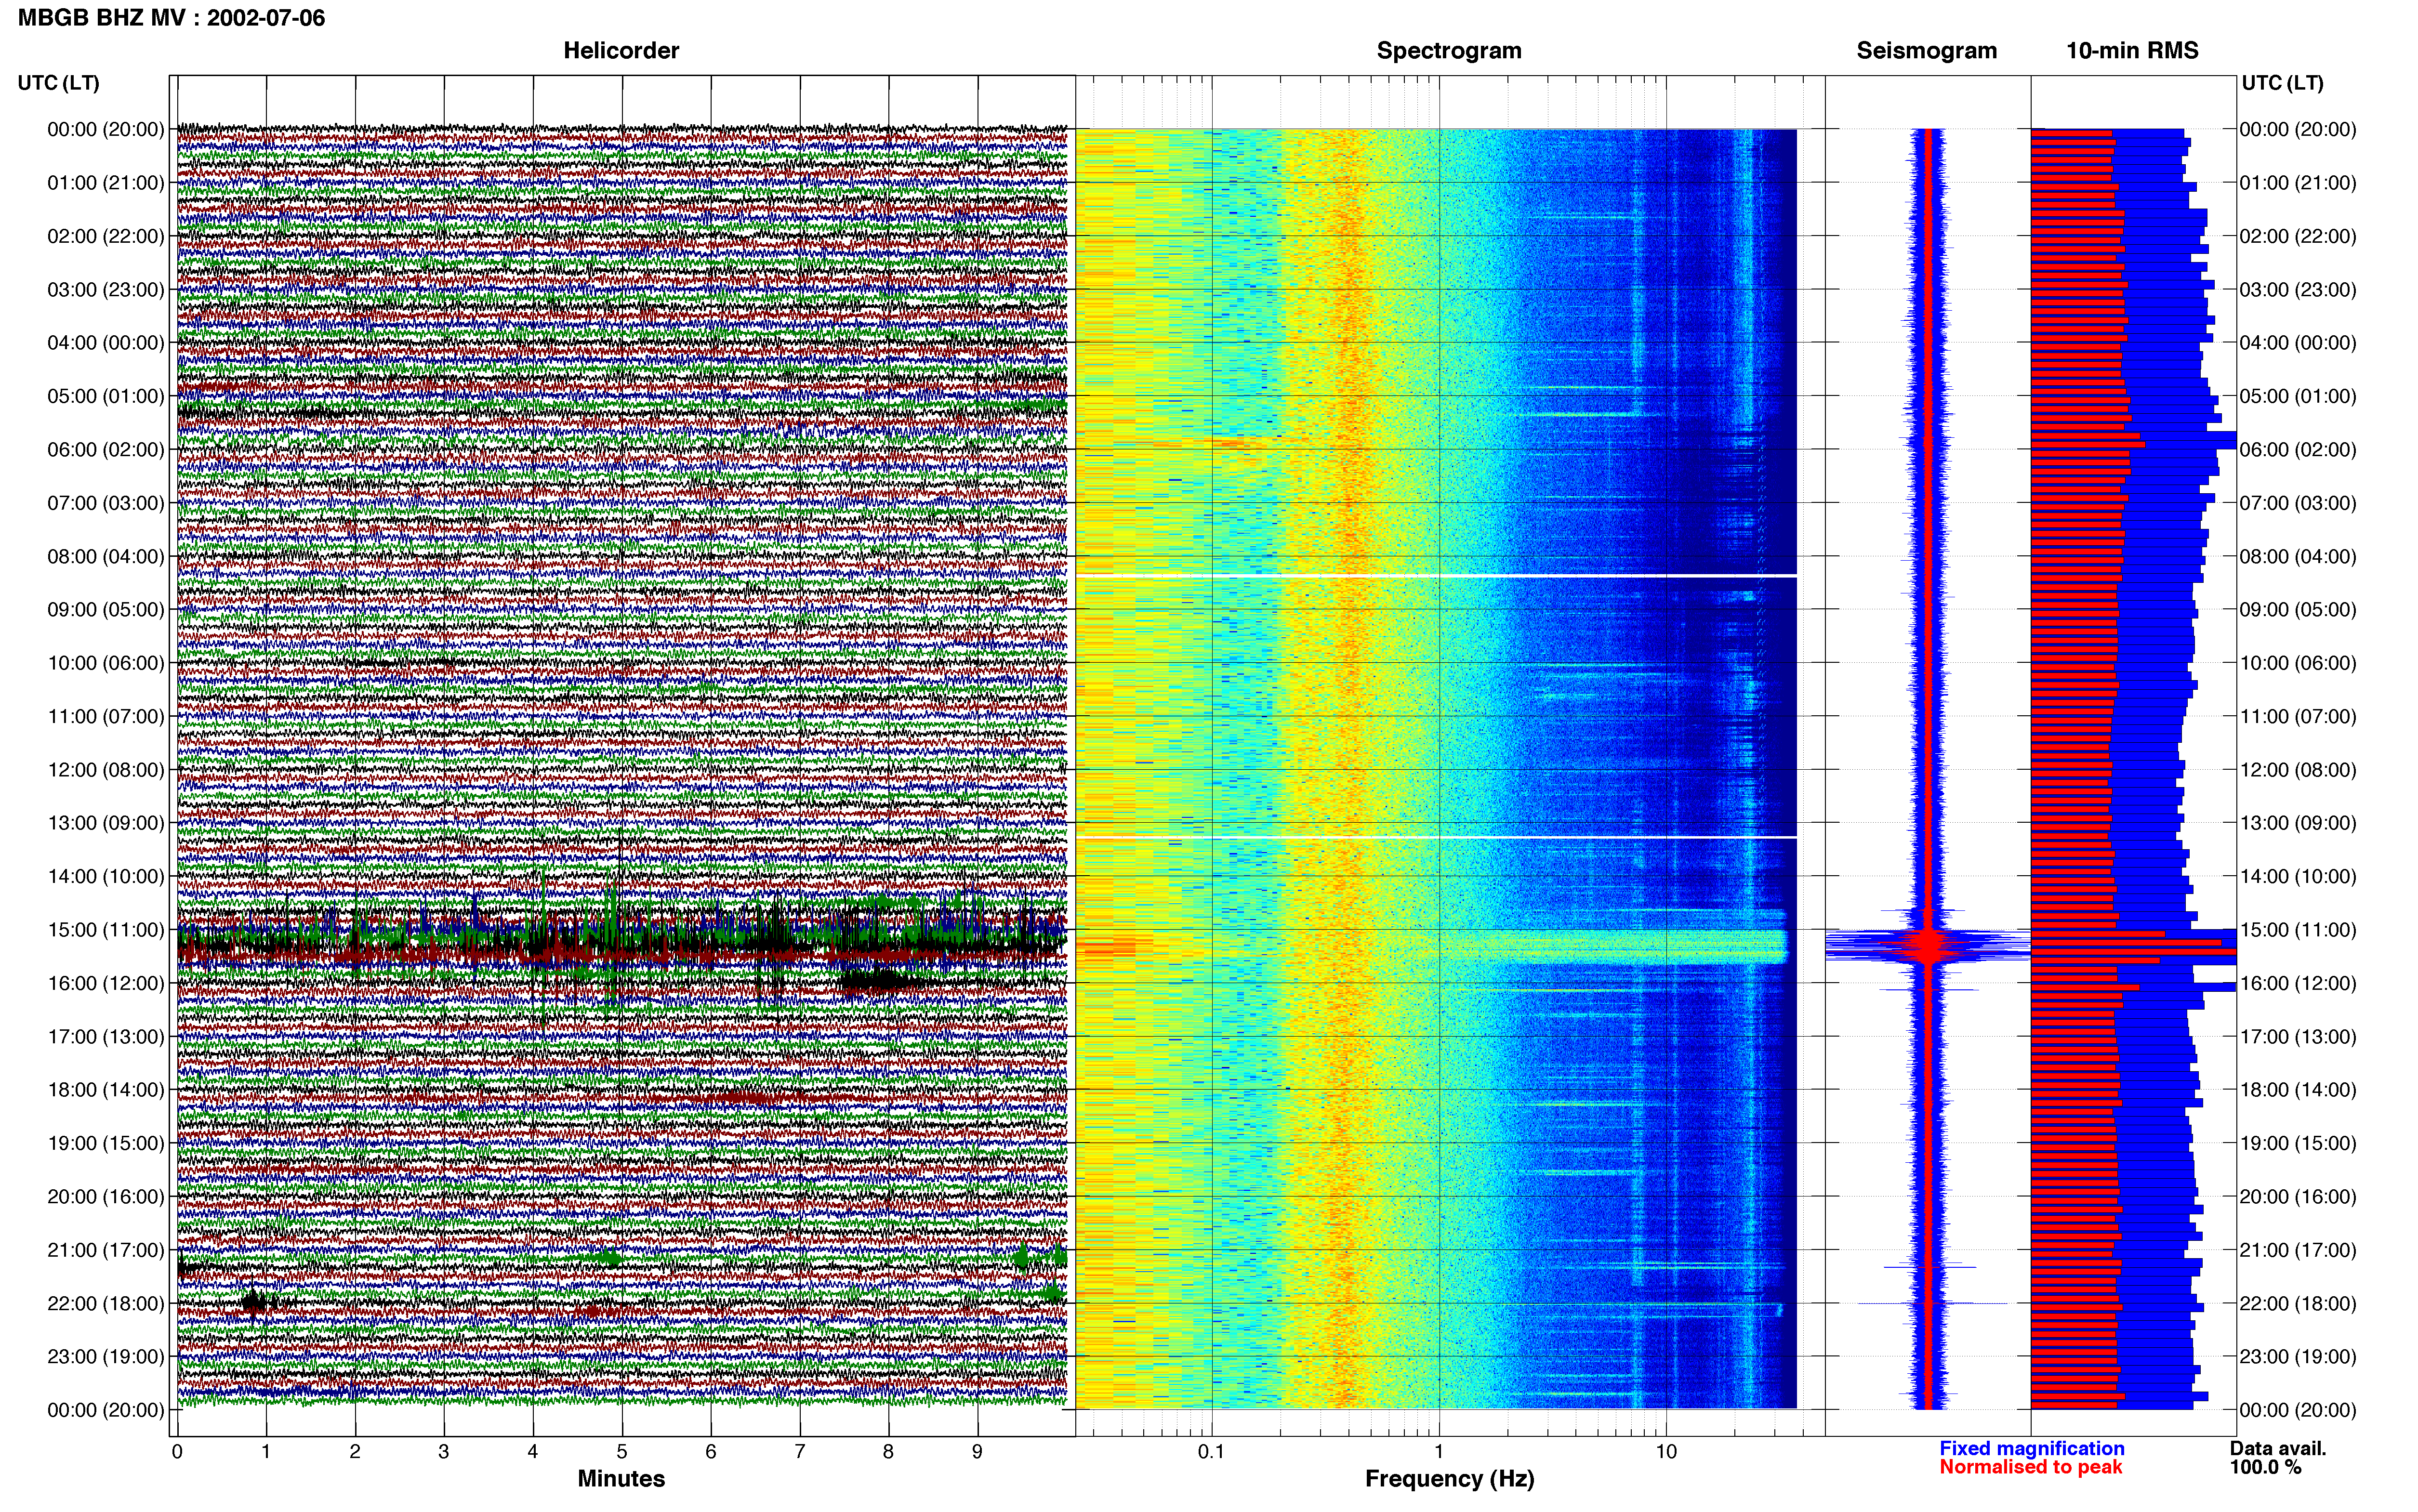Click left time label '00:00 (20:00)' at top
The height and width of the screenshot is (1512, 2418).
point(106,129)
